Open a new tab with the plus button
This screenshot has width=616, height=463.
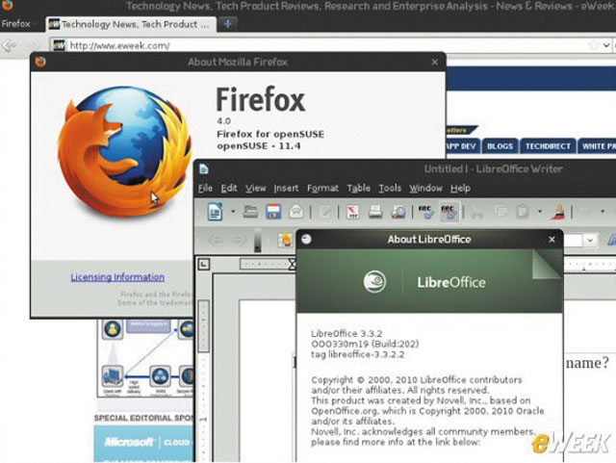click(227, 24)
